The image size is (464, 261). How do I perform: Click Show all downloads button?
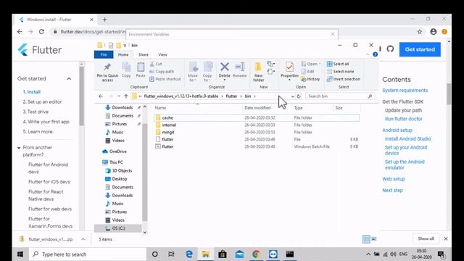pyautogui.click(x=426, y=239)
